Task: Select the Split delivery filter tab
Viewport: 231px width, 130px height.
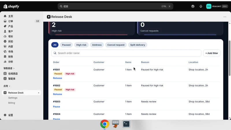Action: (x=138, y=45)
